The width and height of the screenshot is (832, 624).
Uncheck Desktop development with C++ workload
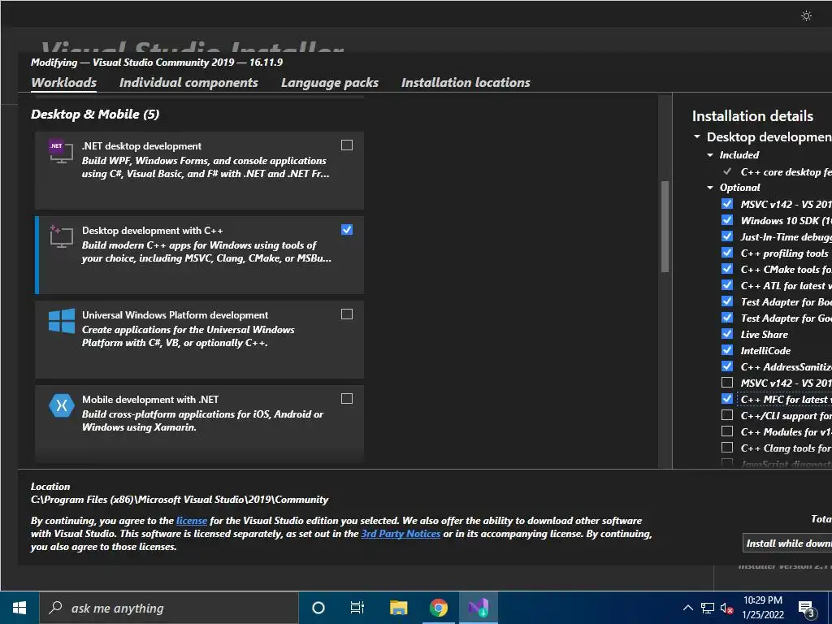[x=346, y=230]
